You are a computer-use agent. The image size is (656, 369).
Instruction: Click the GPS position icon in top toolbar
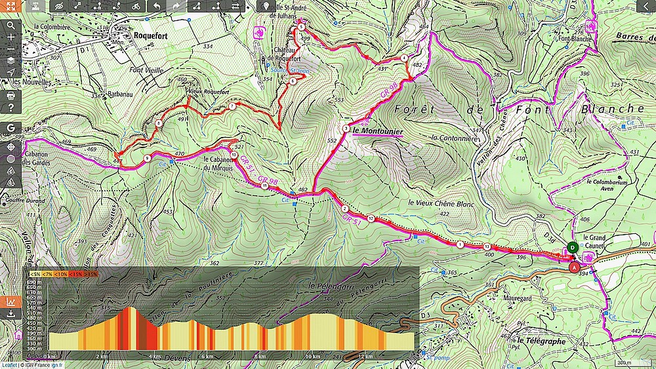pyautogui.click(x=35, y=6)
